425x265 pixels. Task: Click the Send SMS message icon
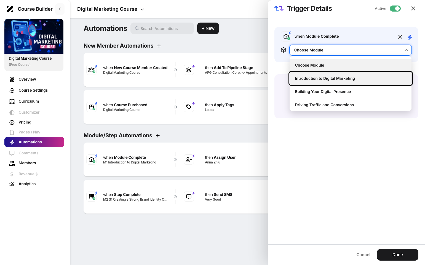pos(189,197)
